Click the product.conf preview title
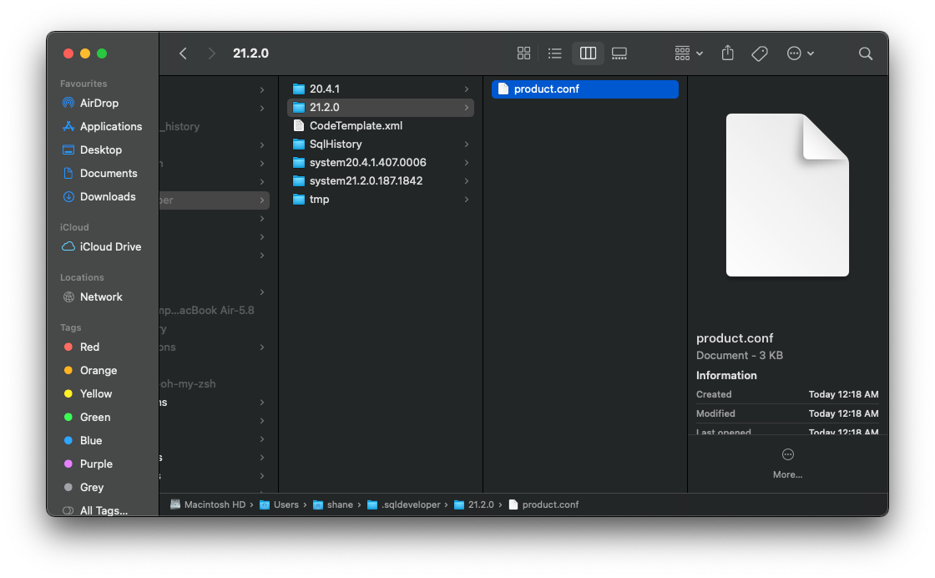 coord(735,338)
